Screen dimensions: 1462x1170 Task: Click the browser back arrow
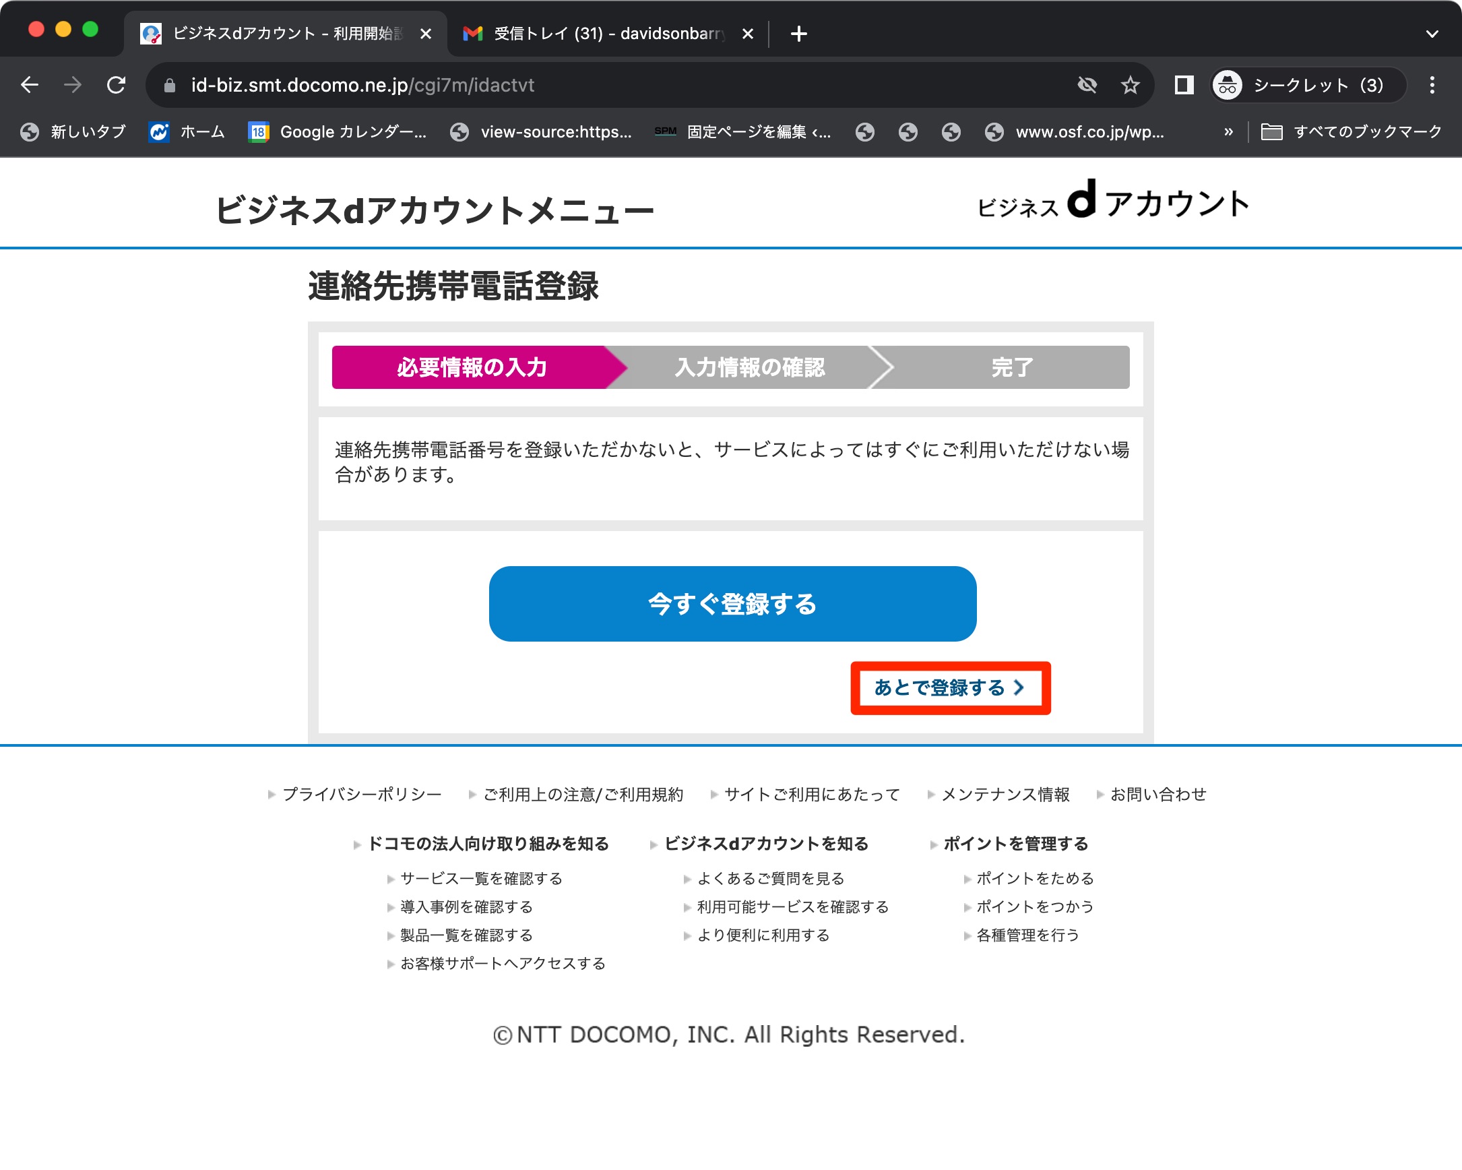click(30, 85)
